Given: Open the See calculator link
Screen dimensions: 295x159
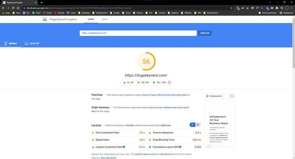Looking at the screenshot, I should click(108, 158).
